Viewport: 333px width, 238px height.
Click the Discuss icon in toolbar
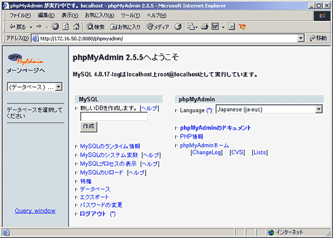pyautogui.click(x=231, y=27)
